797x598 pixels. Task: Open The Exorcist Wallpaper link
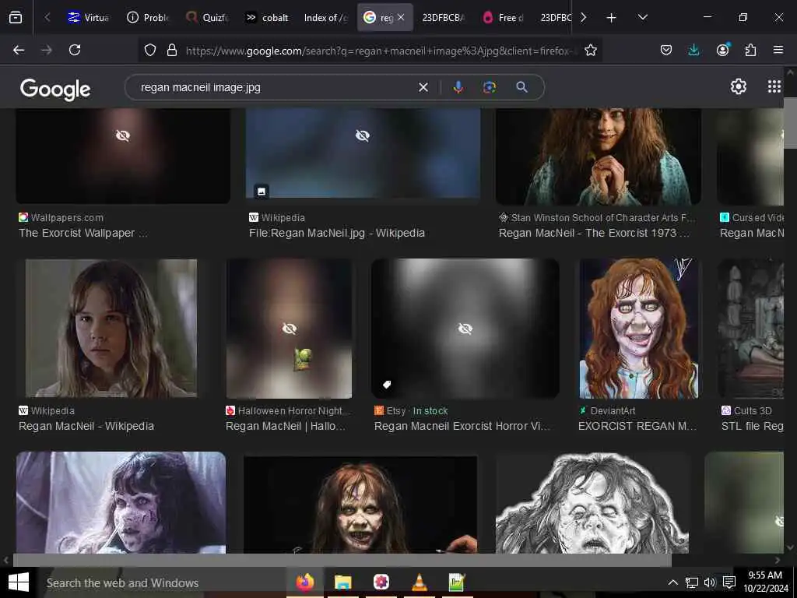(83, 233)
